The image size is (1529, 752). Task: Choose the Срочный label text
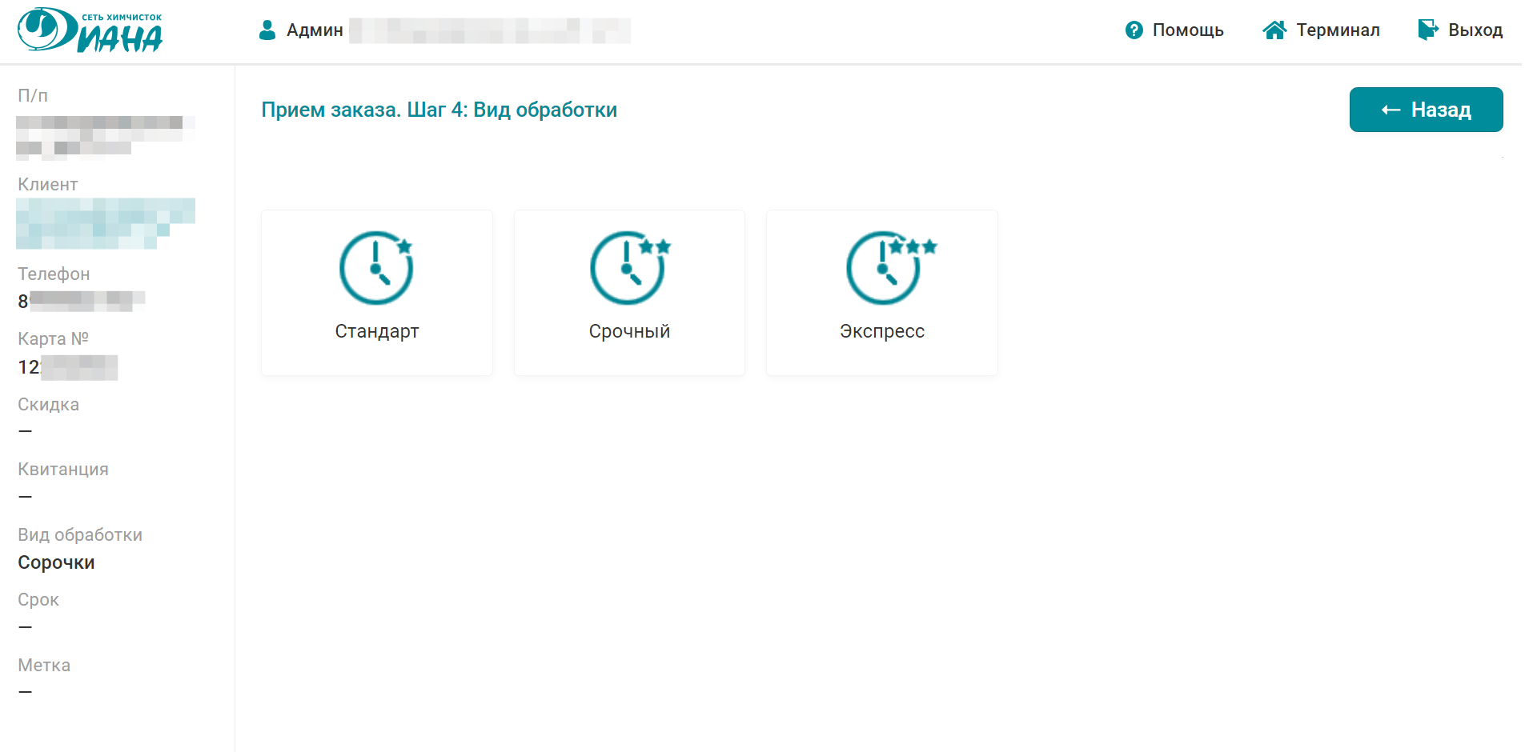click(629, 331)
